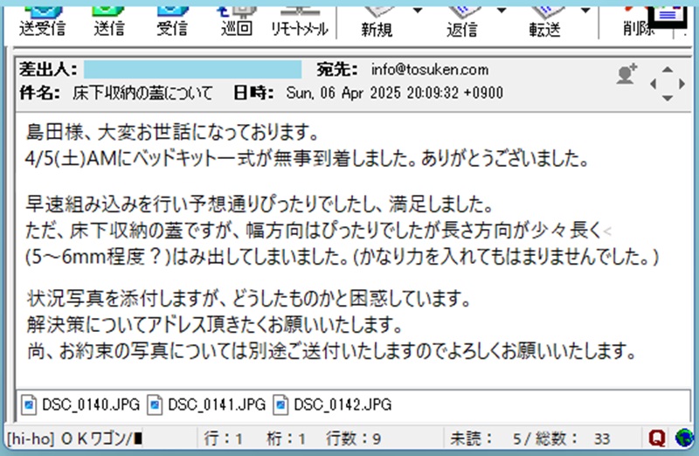This screenshot has width=699, height=456.
Task: Click the recipient address info@tosuken.com
Action: pyautogui.click(x=429, y=70)
